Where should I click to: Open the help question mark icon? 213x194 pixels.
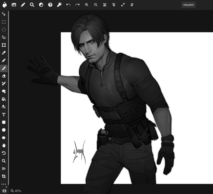pos(50,5)
